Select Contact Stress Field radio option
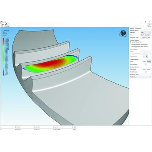This screenshot has height=152, width=152. click(131, 42)
